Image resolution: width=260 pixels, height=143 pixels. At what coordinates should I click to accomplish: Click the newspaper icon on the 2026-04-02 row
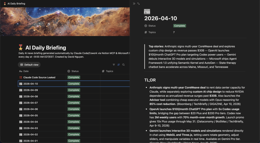pos(21,134)
